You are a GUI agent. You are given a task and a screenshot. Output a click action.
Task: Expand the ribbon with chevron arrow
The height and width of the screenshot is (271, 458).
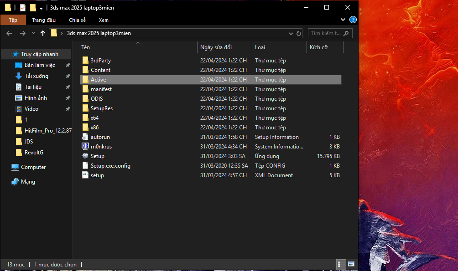343,20
